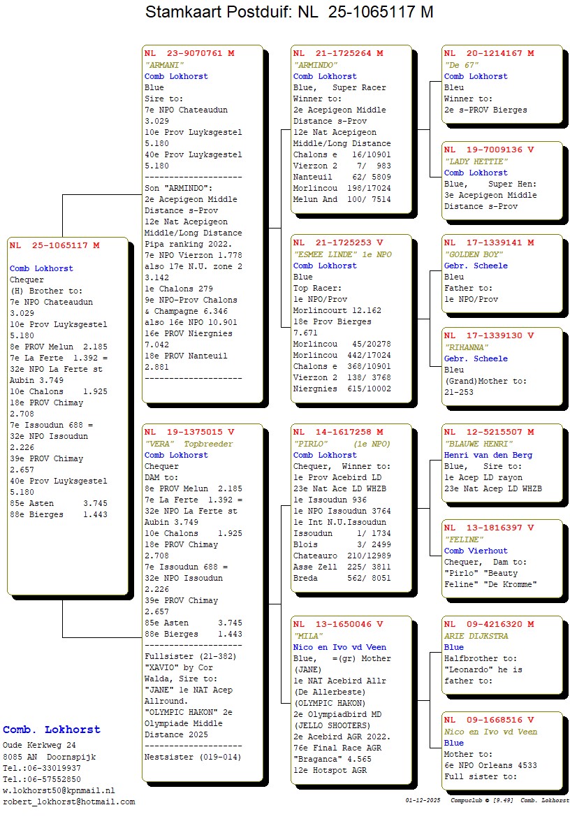This screenshot has width=570, height=819.
Task: Open the "MILA" pigeon entry name
Action: click(x=308, y=636)
